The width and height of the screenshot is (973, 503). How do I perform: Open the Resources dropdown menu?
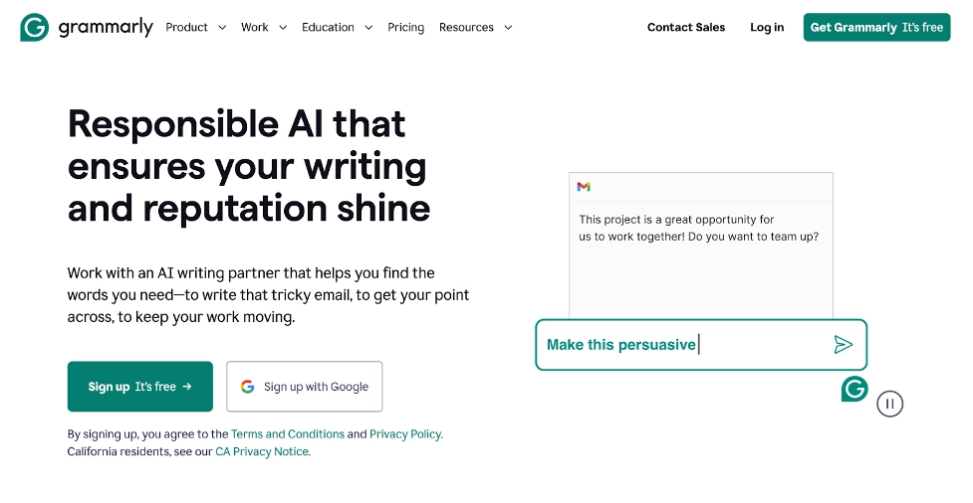[x=475, y=27]
